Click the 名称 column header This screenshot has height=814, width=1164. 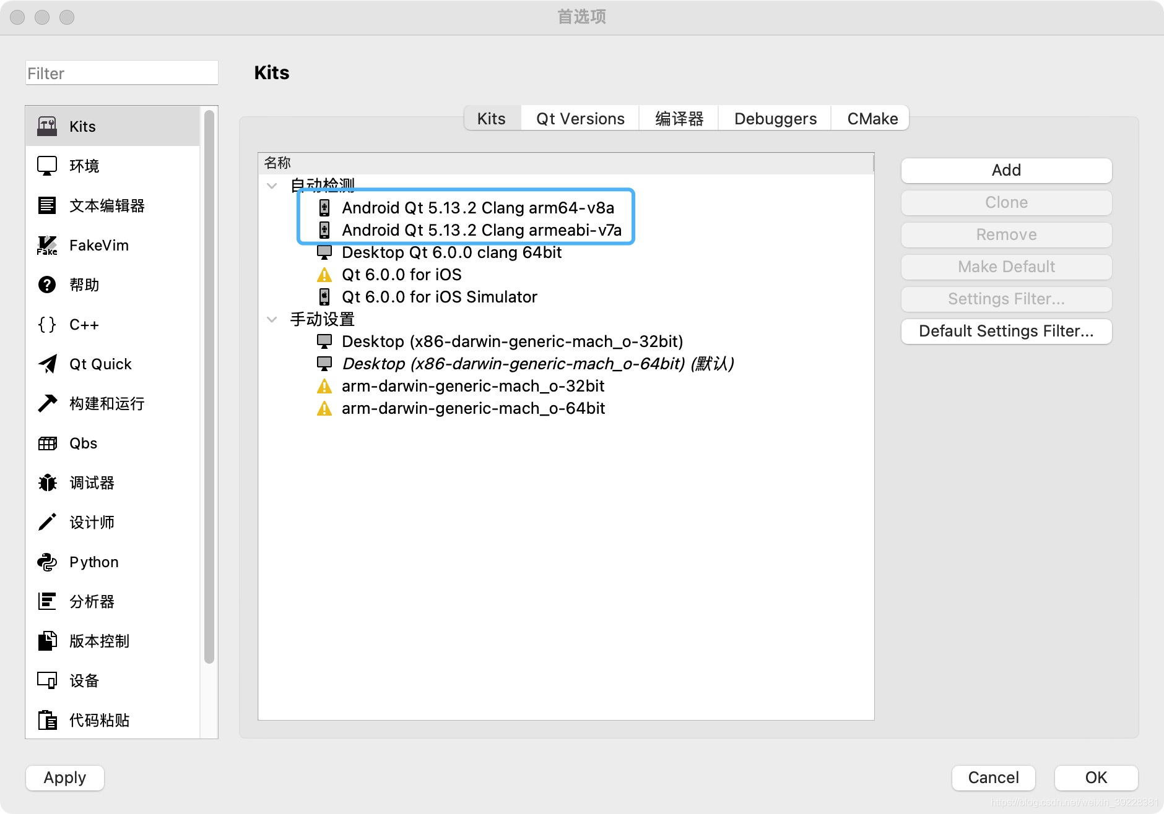(x=565, y=163)
